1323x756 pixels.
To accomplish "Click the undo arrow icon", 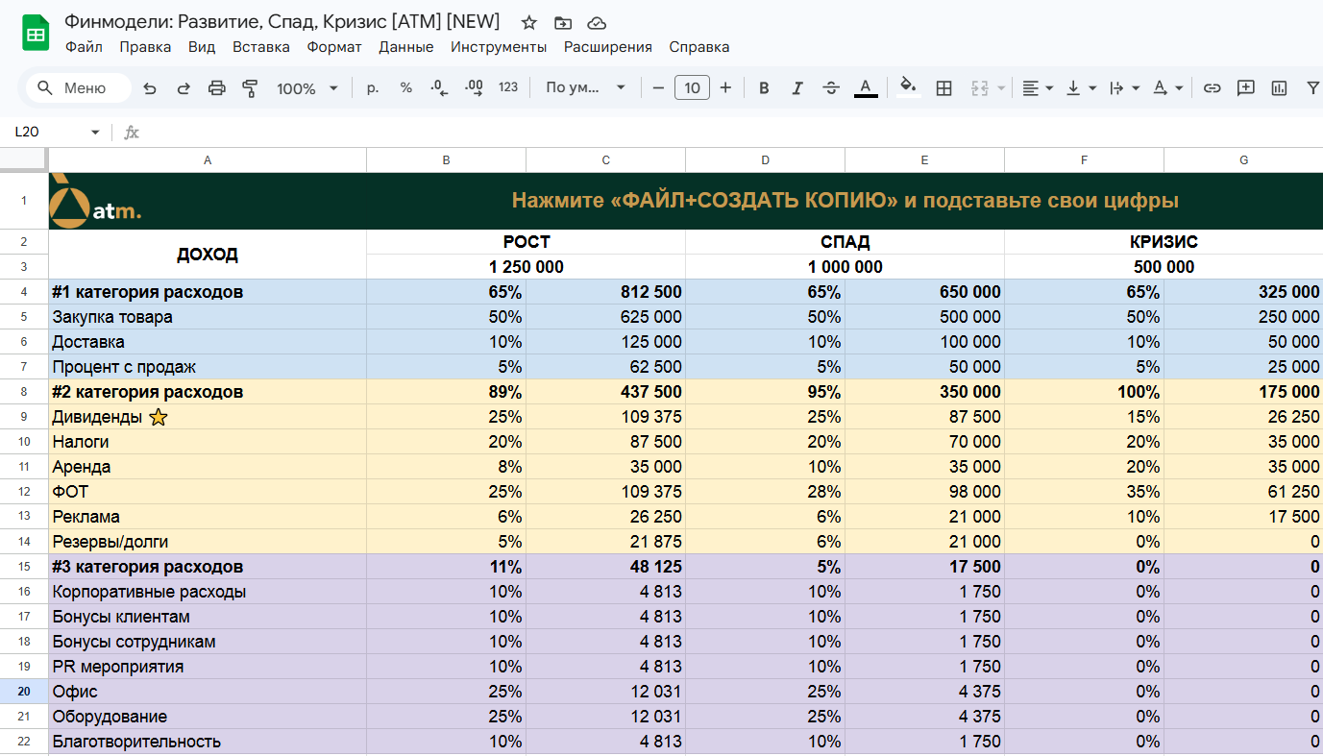I will (x=150, y=88).
